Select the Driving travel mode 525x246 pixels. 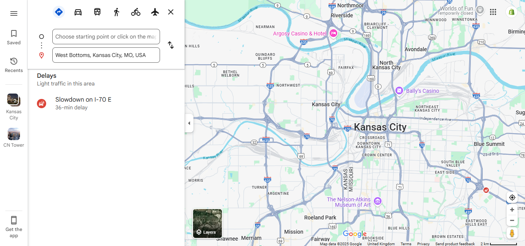pyautogui.click(x=78, y=12)
